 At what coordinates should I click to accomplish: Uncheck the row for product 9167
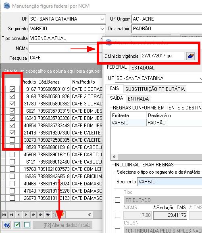click(12, 89)
